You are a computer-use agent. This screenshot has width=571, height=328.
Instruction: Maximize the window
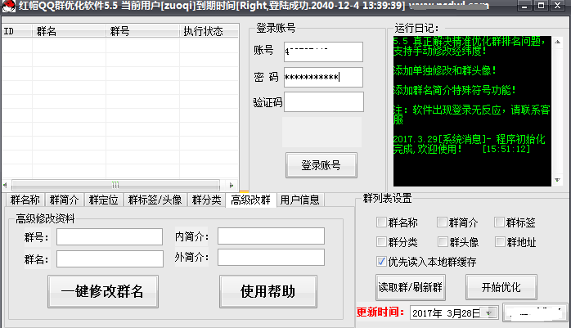[x=541, y=6]
